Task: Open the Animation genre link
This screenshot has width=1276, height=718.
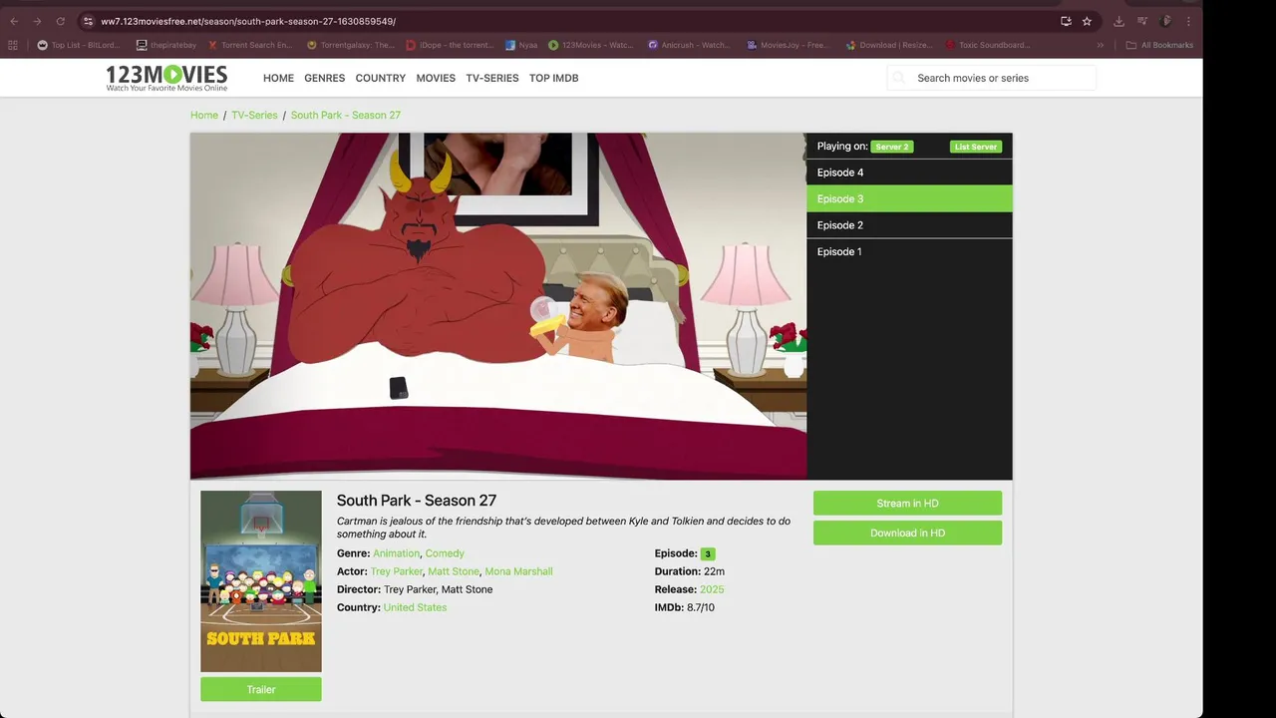Action: tap(397, 553)
